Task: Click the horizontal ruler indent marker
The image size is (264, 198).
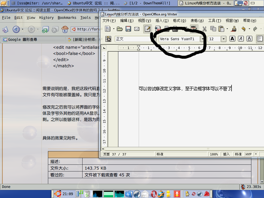Action: pos(138,48)
